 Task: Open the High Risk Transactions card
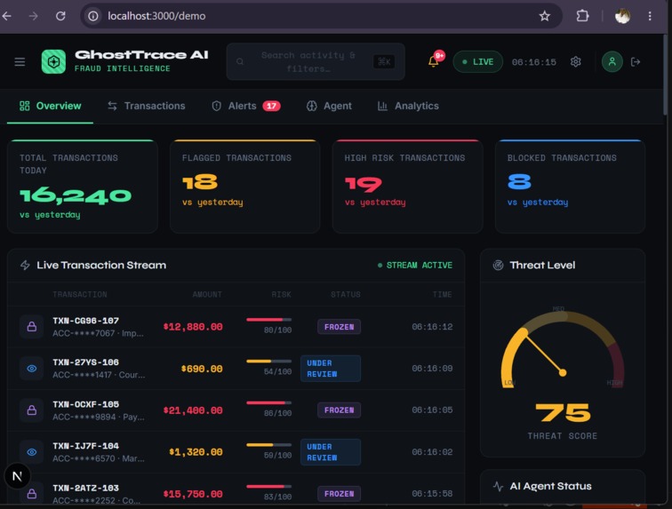tap(408, 187)
